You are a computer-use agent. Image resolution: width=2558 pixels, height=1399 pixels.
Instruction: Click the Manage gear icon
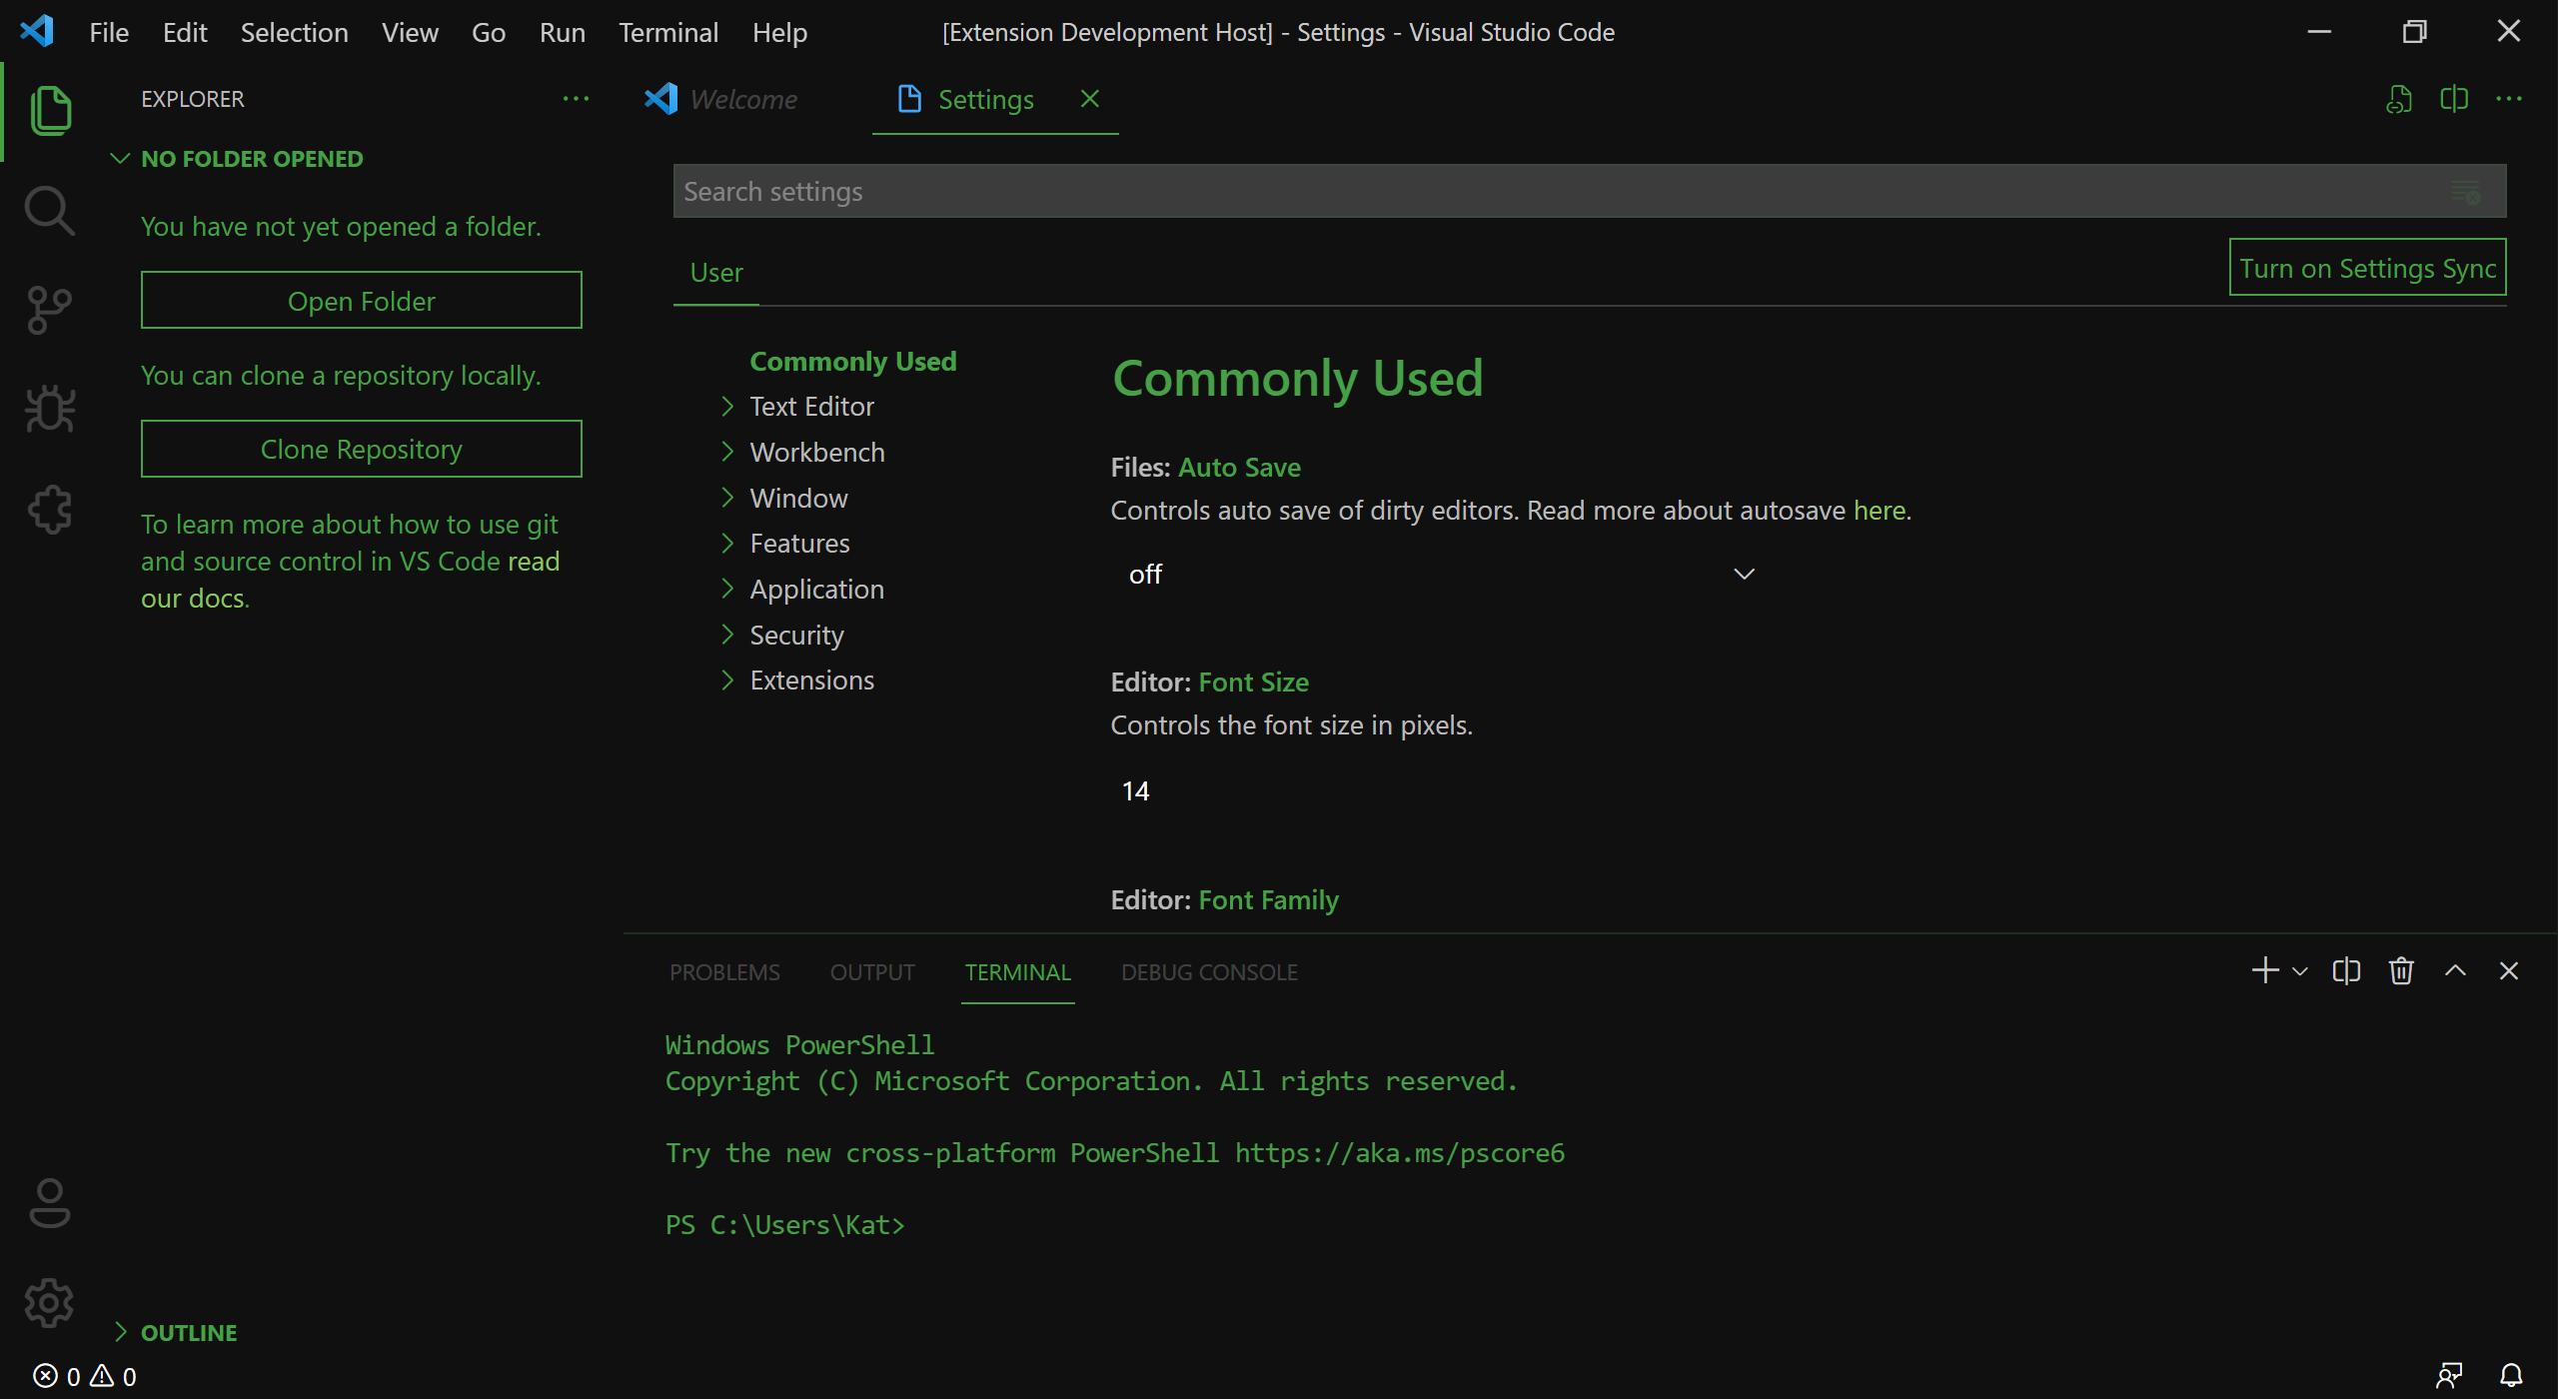point(49,1302)
